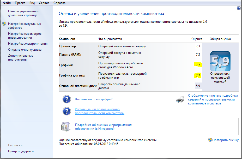Viewport: 242px width, 159px height.
Task: Click the 'Компонент' column header
Action: [x=67, y=39]
